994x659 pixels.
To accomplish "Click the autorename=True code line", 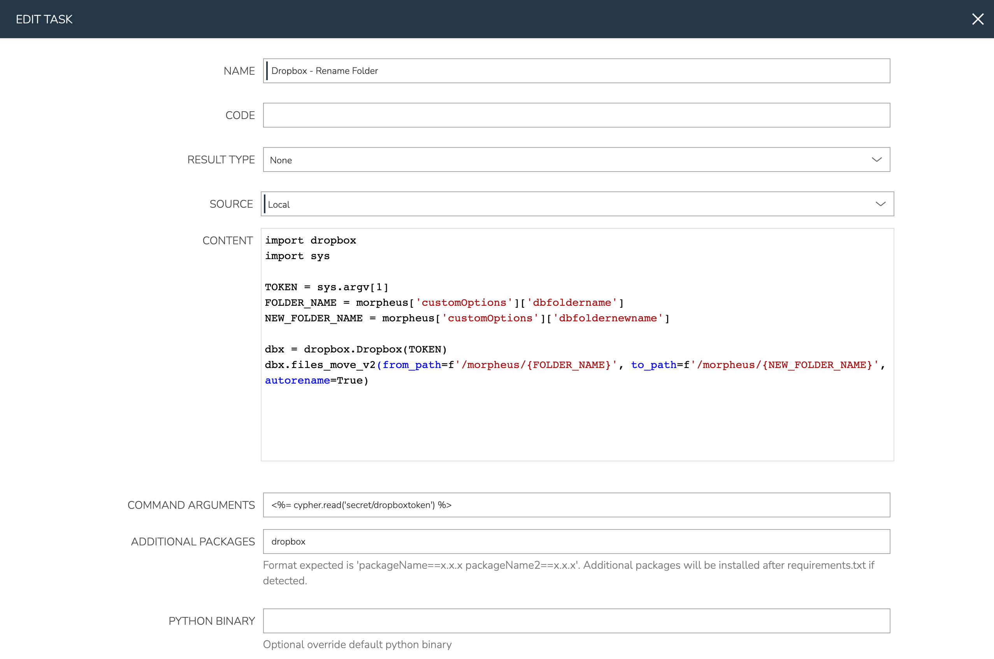I will 316,380.
